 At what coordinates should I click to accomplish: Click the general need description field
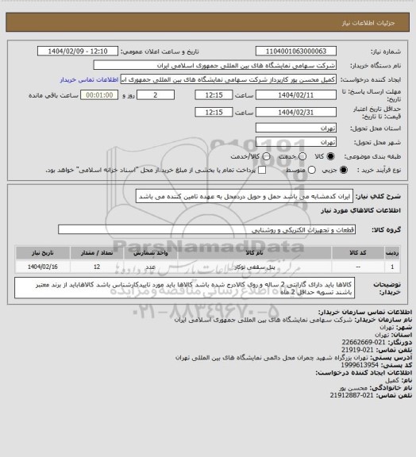[x=245, y=196]
